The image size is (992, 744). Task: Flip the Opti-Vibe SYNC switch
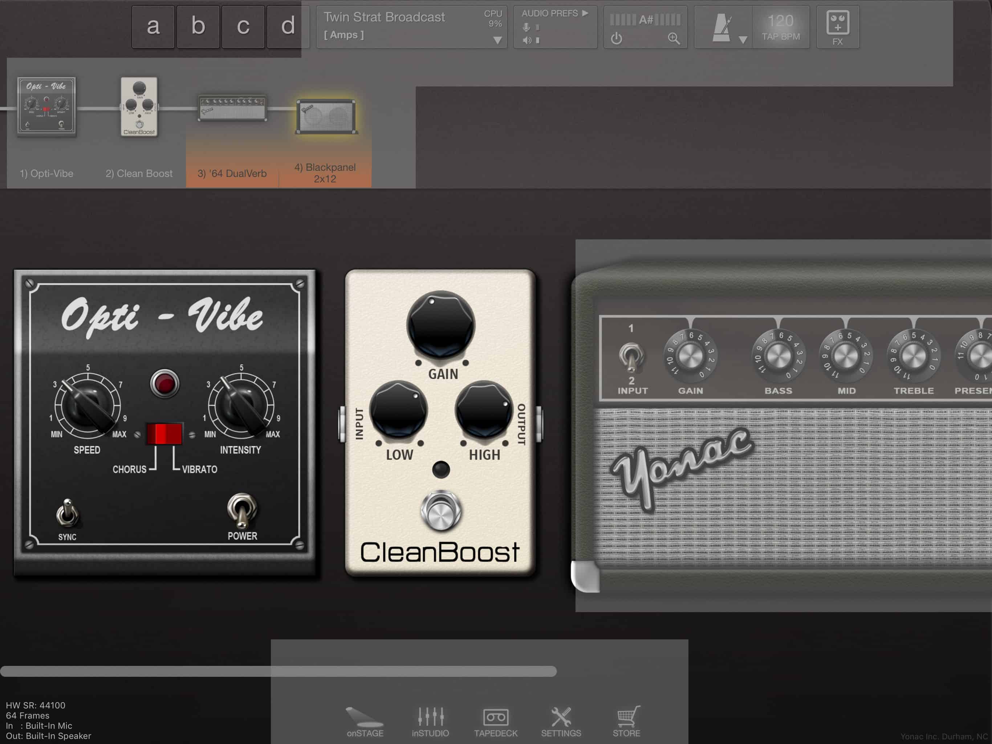[x=67, y=513]
